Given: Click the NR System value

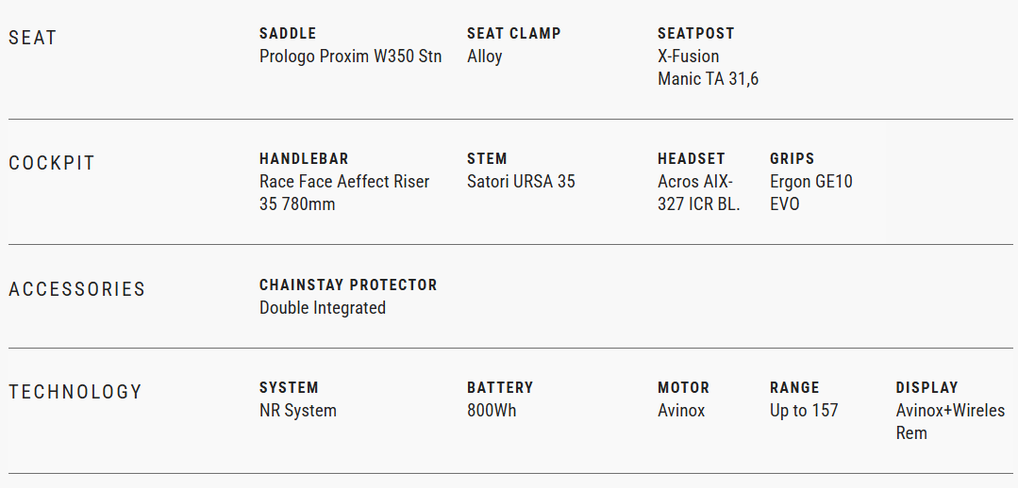Looking at the screenshot, I should tap(298, 411).
